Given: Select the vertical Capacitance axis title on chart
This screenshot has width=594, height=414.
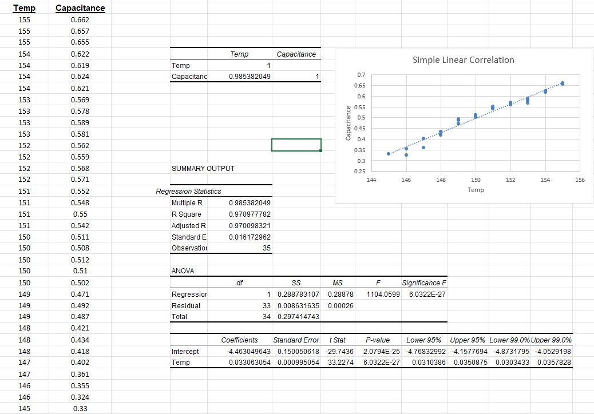Looking at the screenshot, I should coord(348,123).
